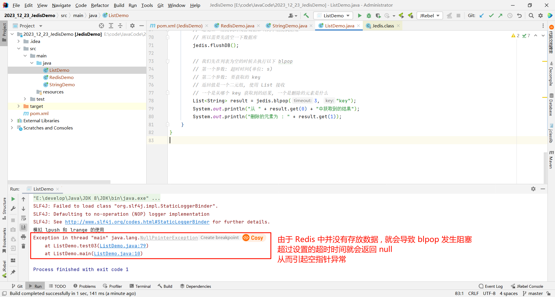This screenshot has height=297, width=555.
Task: Rollback changes with the undo icon
Action: pyautogui.click(x=519, y=16)
